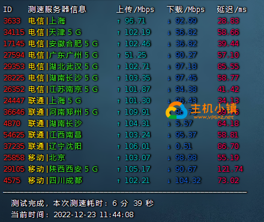Select server ID 29353

point(14,67)
